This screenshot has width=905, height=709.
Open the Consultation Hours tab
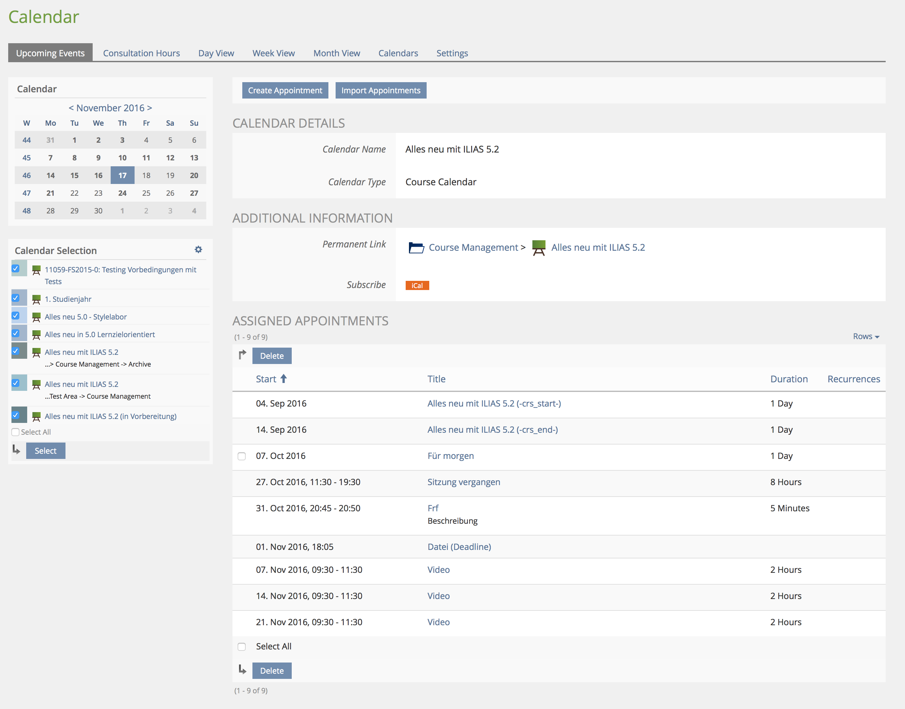point(141,53)
